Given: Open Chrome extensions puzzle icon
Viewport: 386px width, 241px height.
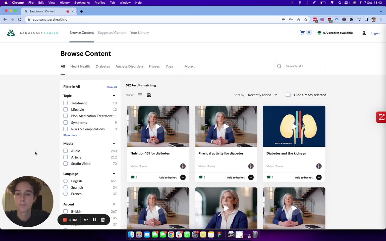Looking at the screenshot, I should [351, 19].
